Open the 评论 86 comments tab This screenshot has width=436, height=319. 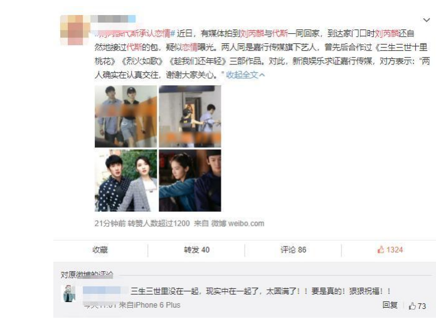click(x=294, y=250)
